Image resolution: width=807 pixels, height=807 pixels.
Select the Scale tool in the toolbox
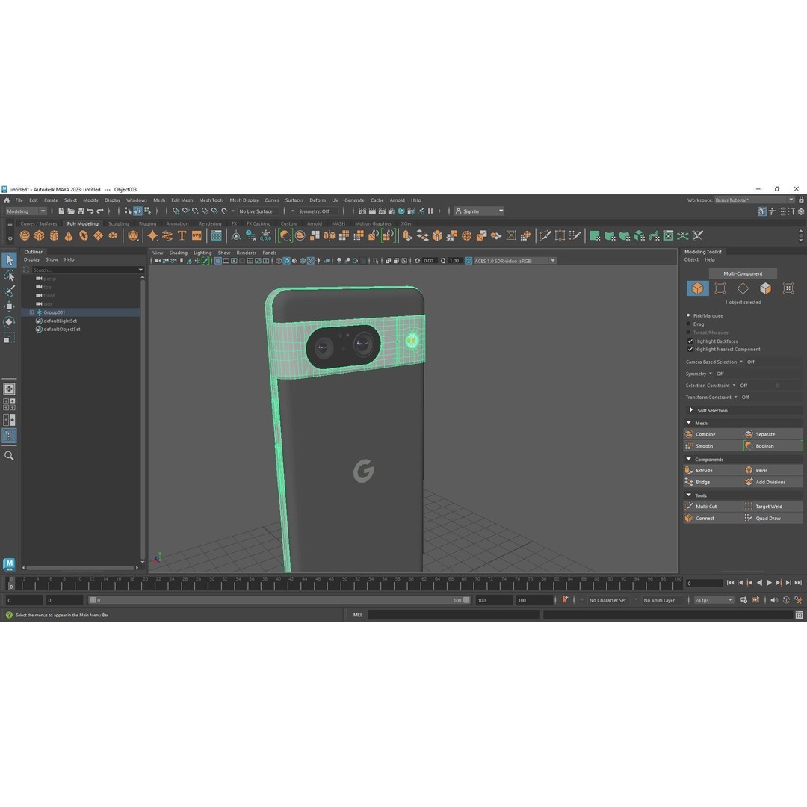click(x=9, y=338)
